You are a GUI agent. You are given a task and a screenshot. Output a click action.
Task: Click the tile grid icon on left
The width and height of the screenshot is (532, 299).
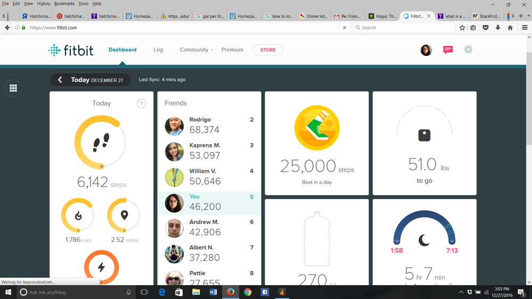(x=13, y=88)
